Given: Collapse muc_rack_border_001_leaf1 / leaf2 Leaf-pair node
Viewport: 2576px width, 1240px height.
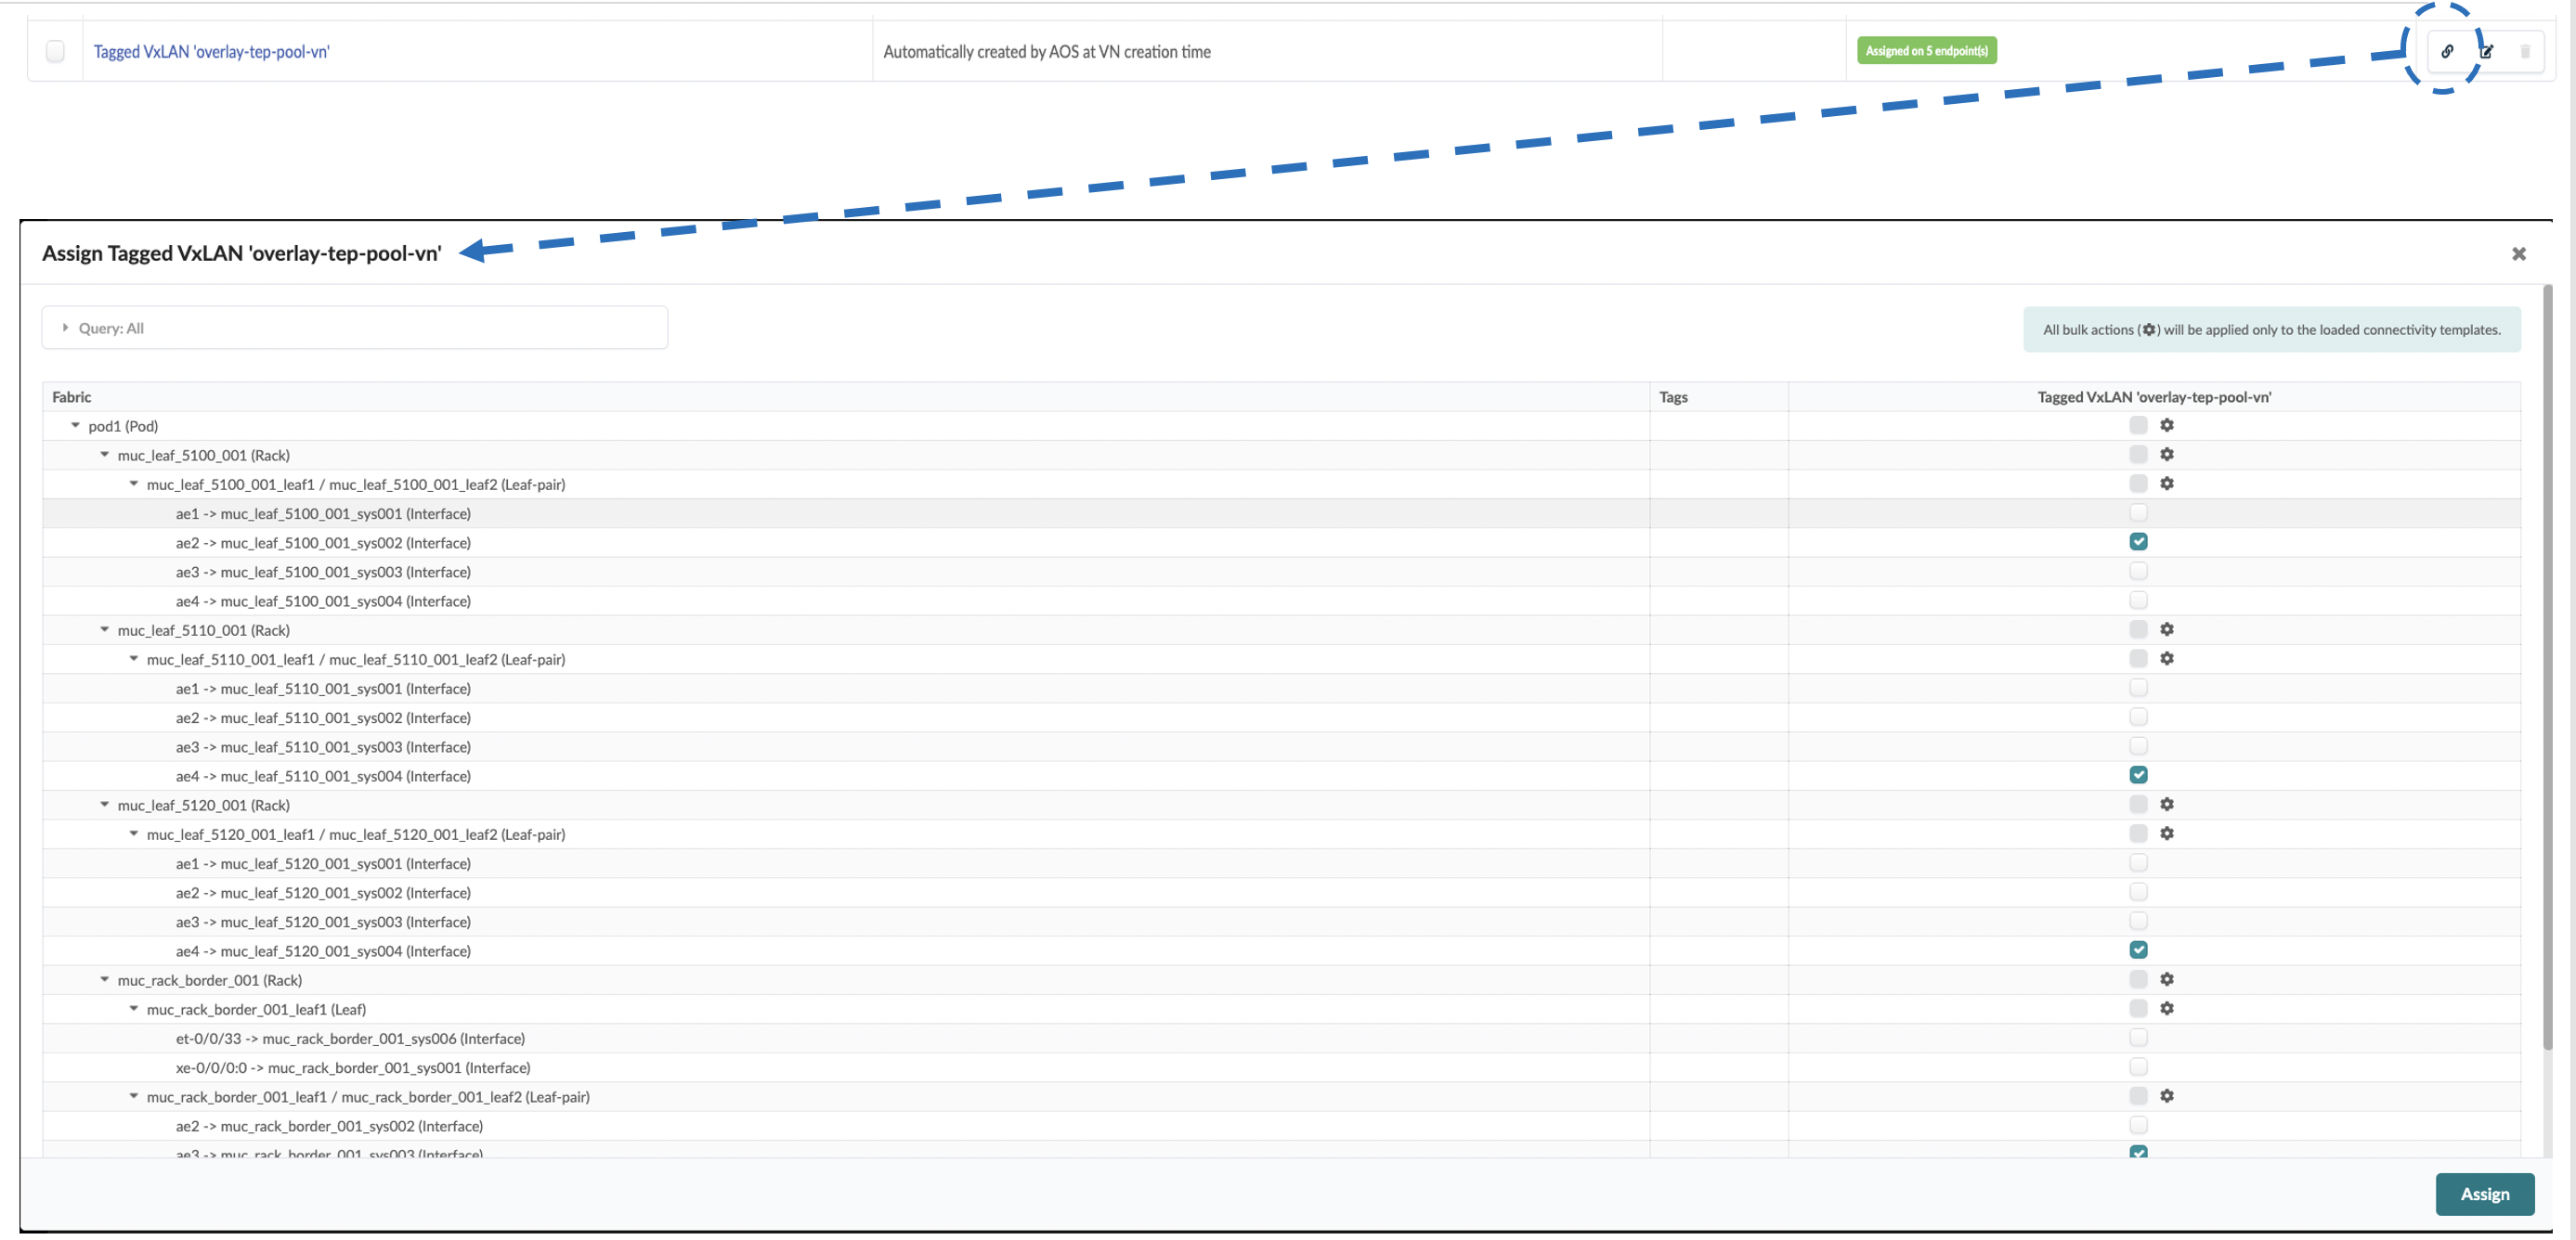Looking at the screenshot, I should (133, 1096).
